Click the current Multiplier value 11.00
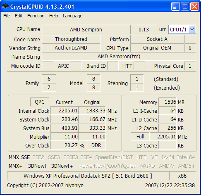Viewport: 201px width, 195px height. tap(65, 137)
